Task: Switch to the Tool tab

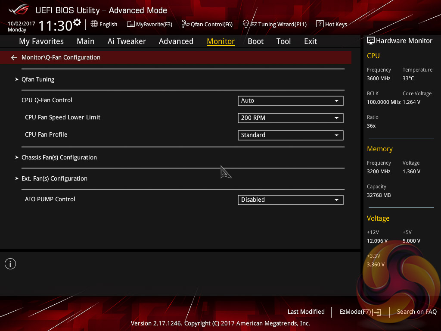Action: [x=283, y=41]
